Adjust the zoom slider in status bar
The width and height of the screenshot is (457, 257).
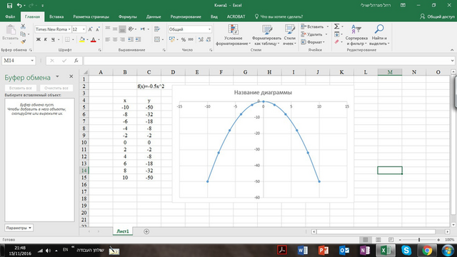(419, 240)
